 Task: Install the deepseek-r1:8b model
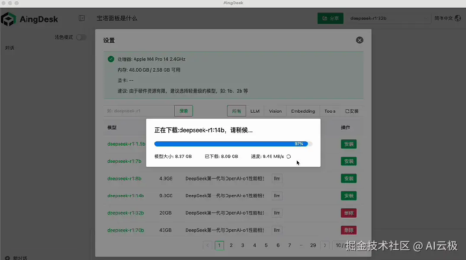coord(349,178)
